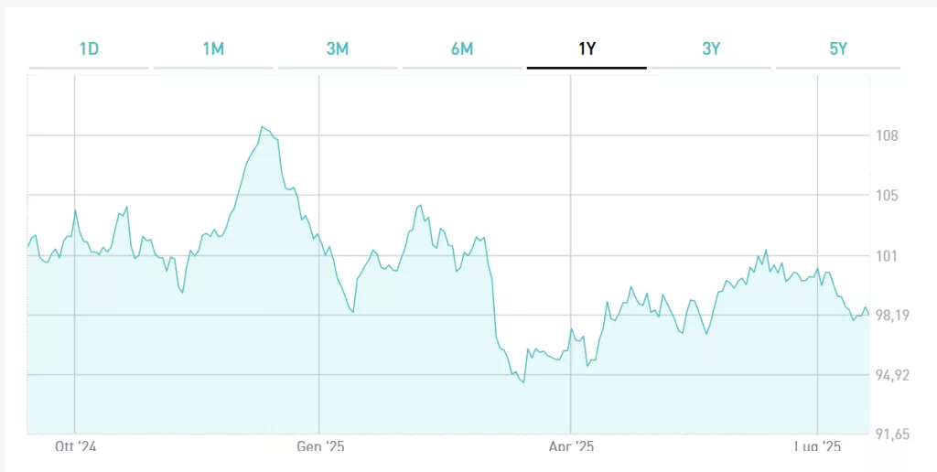
Task: Select the 1M range tab
Action: point(213,49)
